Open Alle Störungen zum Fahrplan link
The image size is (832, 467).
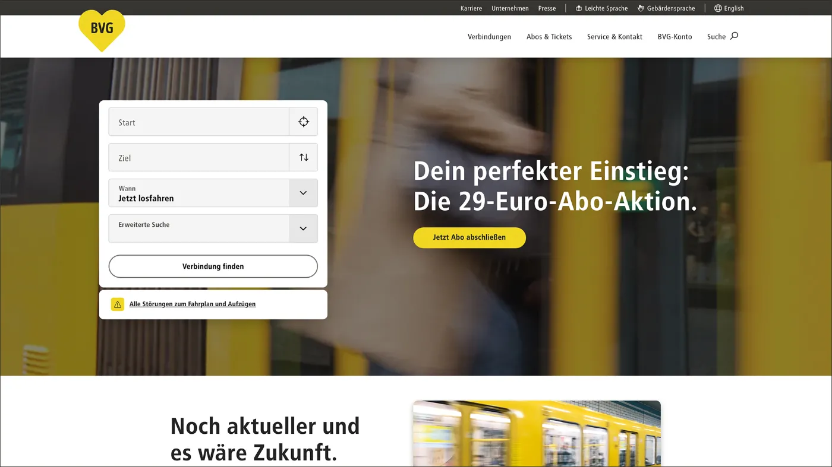(193, 304)
